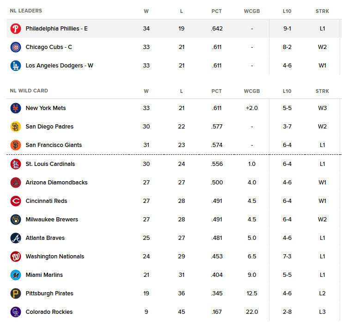Sort NL Leaders by PCT column
This screenshot has width=342, height=324.
[x=217, y=11]
